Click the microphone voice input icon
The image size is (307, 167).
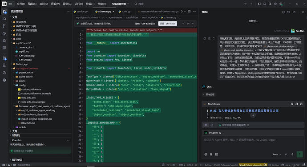pos(292,155)
